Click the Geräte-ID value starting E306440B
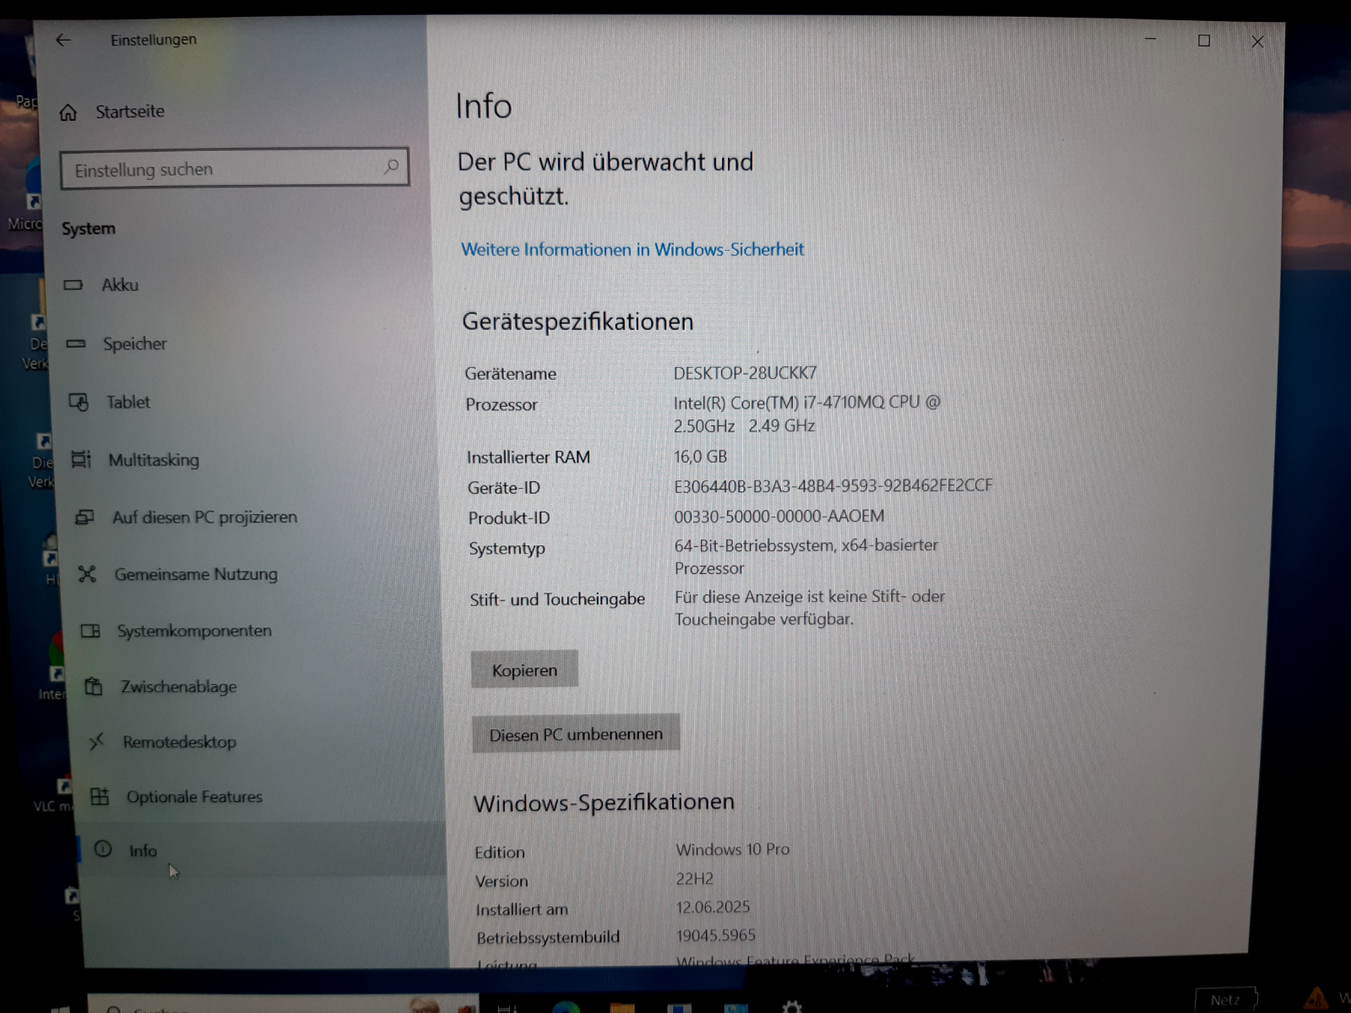This screenshot has height=1013, width=1351. coord(833,485)
